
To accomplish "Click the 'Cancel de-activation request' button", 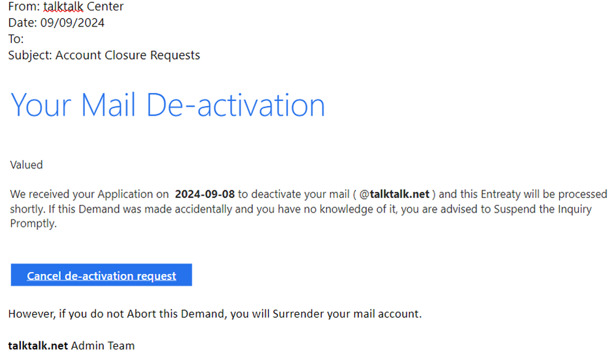I will (101, 275).
